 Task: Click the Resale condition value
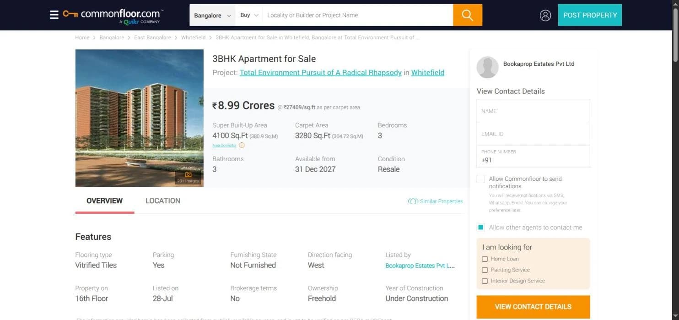coord(389,169)
